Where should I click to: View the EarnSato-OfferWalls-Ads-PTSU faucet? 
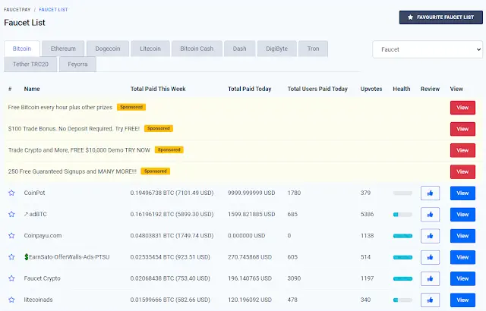tap(462, 257)
